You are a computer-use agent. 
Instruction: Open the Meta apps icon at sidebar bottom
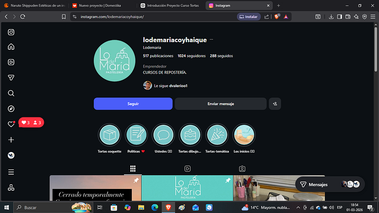(11, 188)
